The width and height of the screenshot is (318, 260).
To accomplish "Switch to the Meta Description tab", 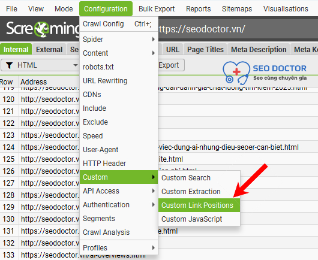I will (x=259, y=49).
